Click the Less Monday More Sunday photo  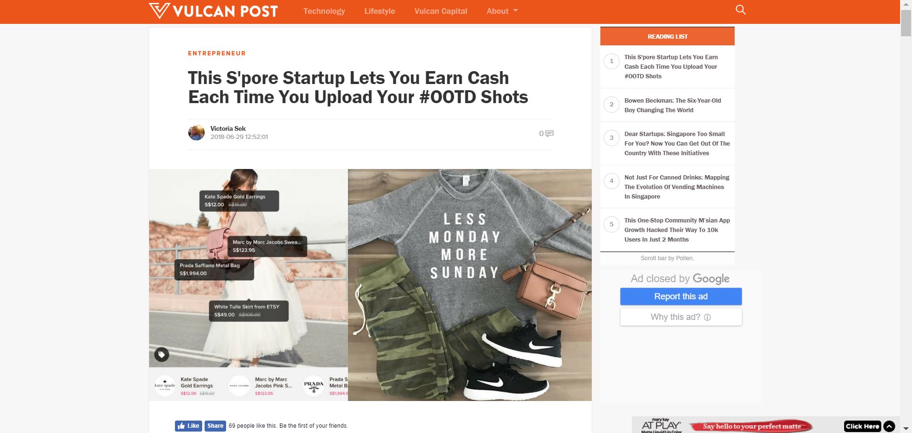(x=470, y=285)
